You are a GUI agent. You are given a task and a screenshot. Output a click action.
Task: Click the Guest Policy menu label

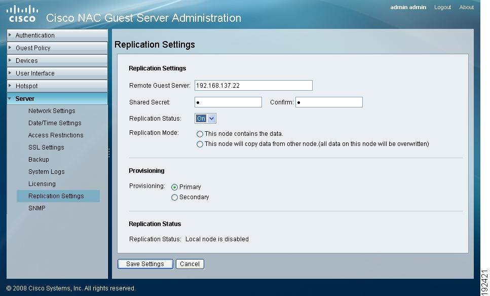click(33, 48)
